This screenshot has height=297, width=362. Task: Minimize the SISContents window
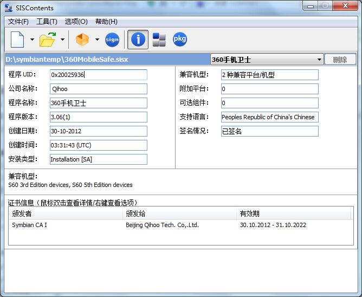pyautogui.click(x=311, y=6)
